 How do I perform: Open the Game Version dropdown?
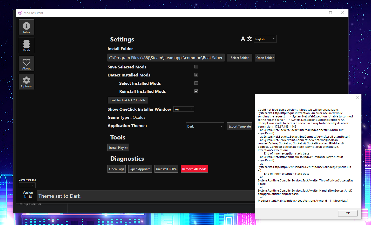pos(27,185)
